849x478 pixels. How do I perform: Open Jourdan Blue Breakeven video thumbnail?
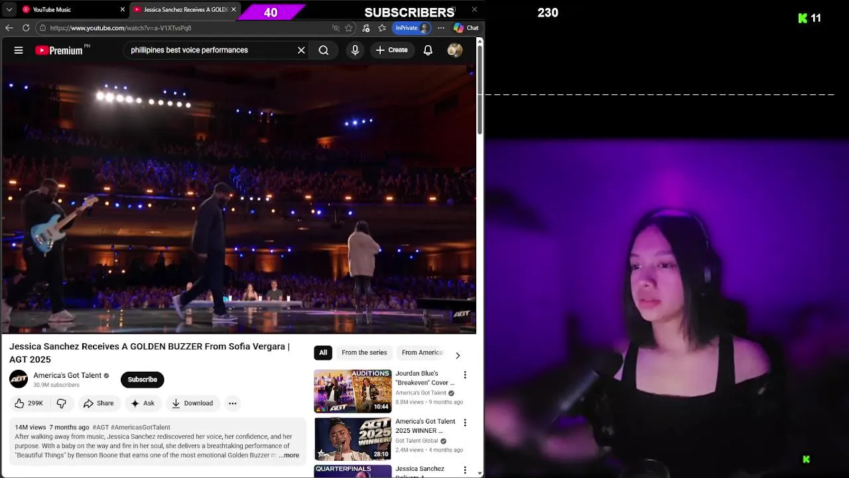353,391
